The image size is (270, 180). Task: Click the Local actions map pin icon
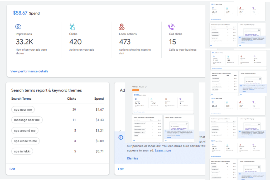[122, 27]
